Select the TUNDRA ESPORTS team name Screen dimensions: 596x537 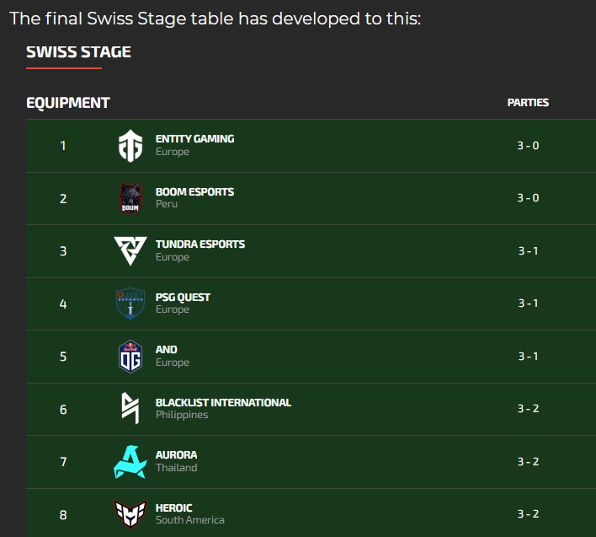point(200,244)
